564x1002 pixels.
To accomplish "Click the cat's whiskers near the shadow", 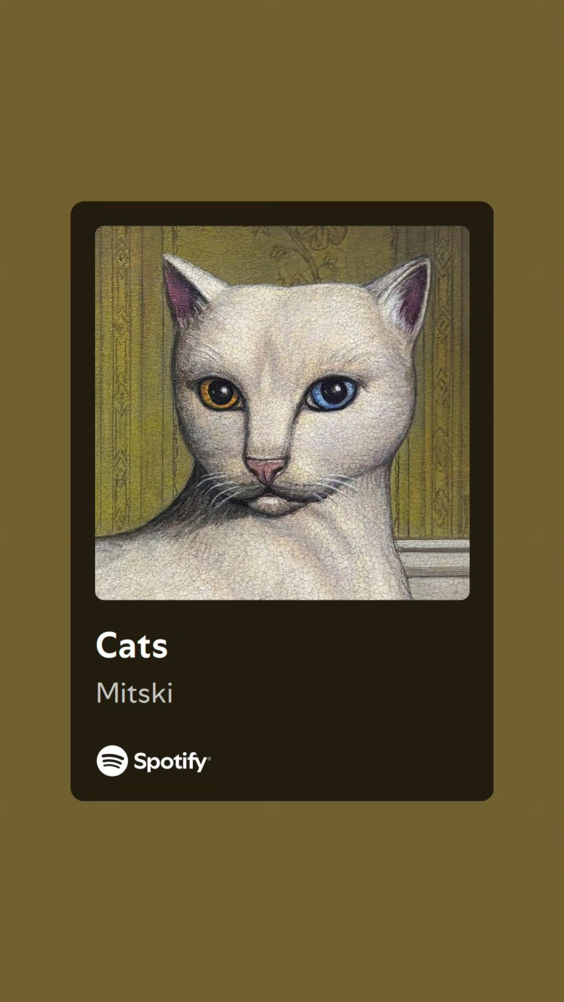I will (218, 488).
